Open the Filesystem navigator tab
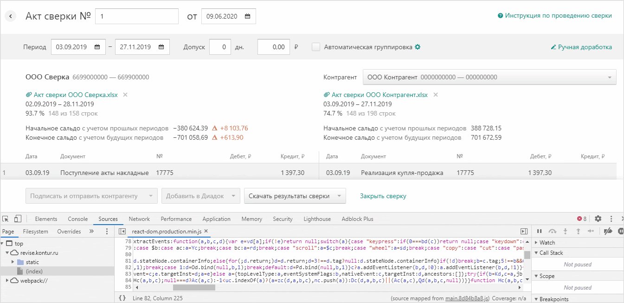This screenshot has width=624, height=303. coord(35,231)
